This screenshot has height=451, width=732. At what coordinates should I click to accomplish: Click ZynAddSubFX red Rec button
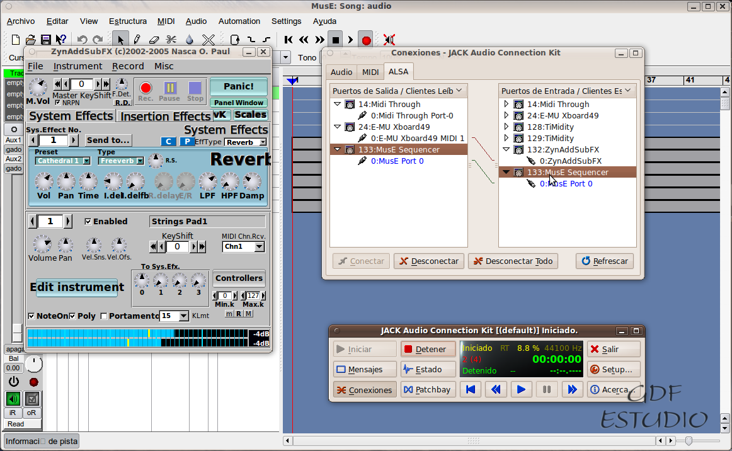146,88
